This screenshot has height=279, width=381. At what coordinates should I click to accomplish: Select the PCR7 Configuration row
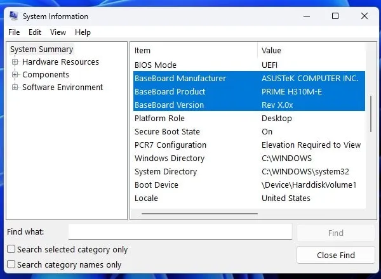(x=249, y=145)
